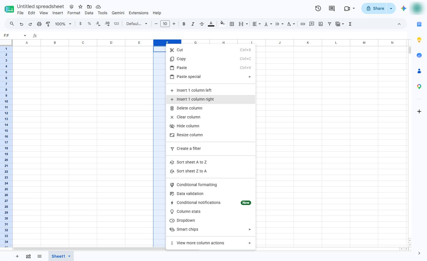Choose Hide column in context menu
427x261 pixels.
pos(211,126)
